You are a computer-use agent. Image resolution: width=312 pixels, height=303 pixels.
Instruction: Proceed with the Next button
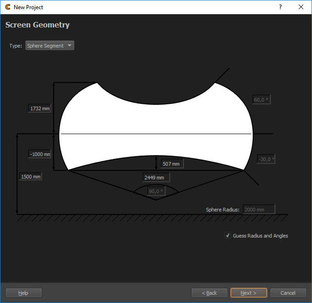point(248,293)
